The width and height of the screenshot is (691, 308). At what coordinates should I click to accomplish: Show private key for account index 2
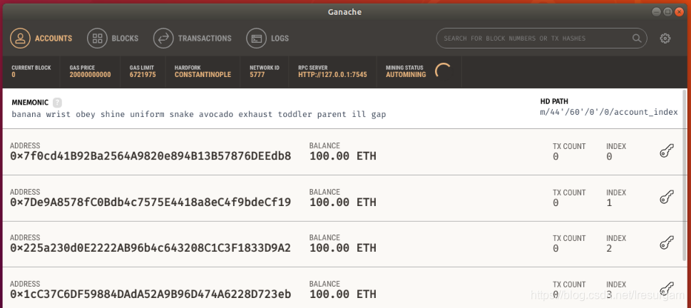coord(667,243)
